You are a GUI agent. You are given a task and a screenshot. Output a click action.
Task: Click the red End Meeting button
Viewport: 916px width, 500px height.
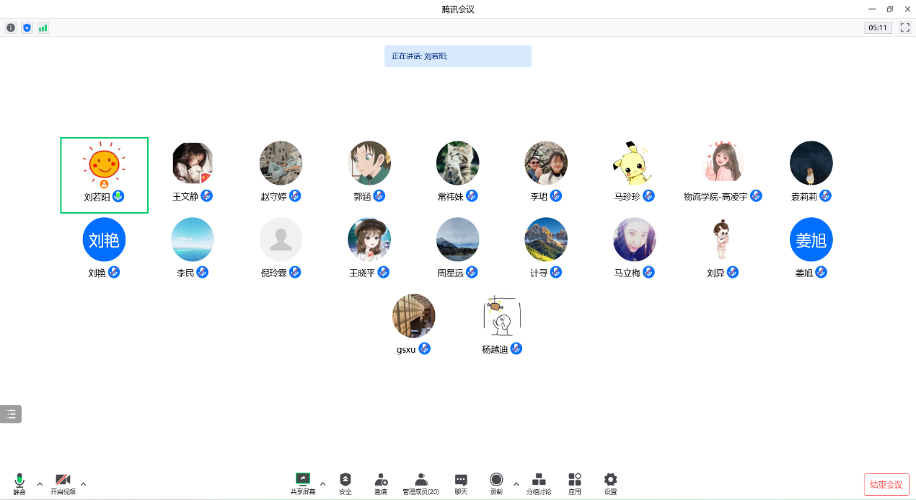tap(886, 484)
